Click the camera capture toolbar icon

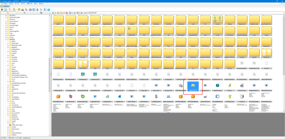(x=30, y=10)
